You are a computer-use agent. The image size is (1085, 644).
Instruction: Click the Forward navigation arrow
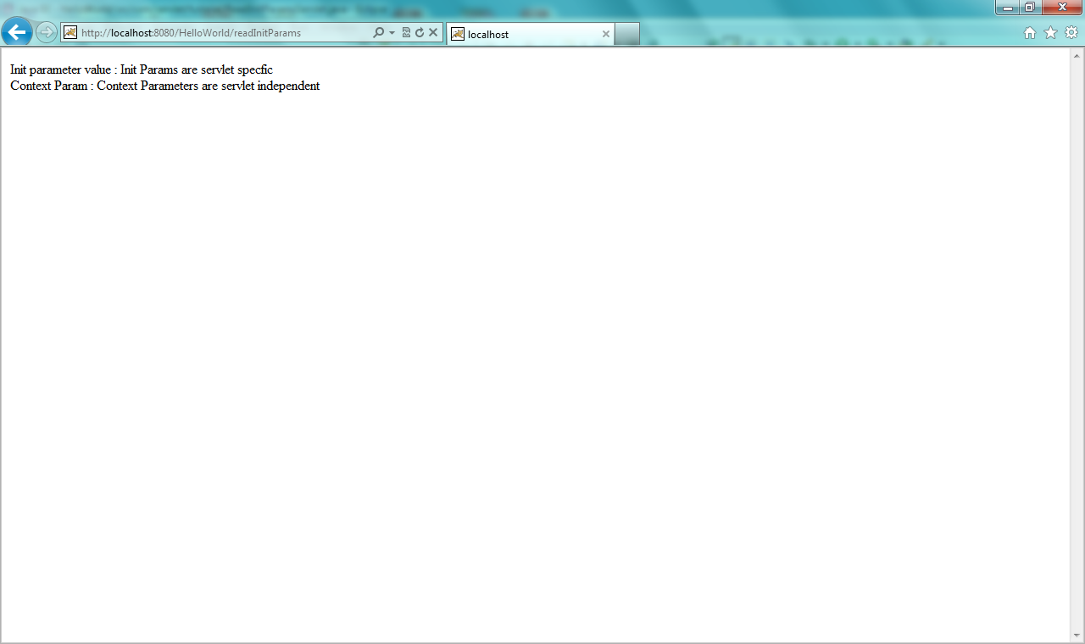(46, 33)
